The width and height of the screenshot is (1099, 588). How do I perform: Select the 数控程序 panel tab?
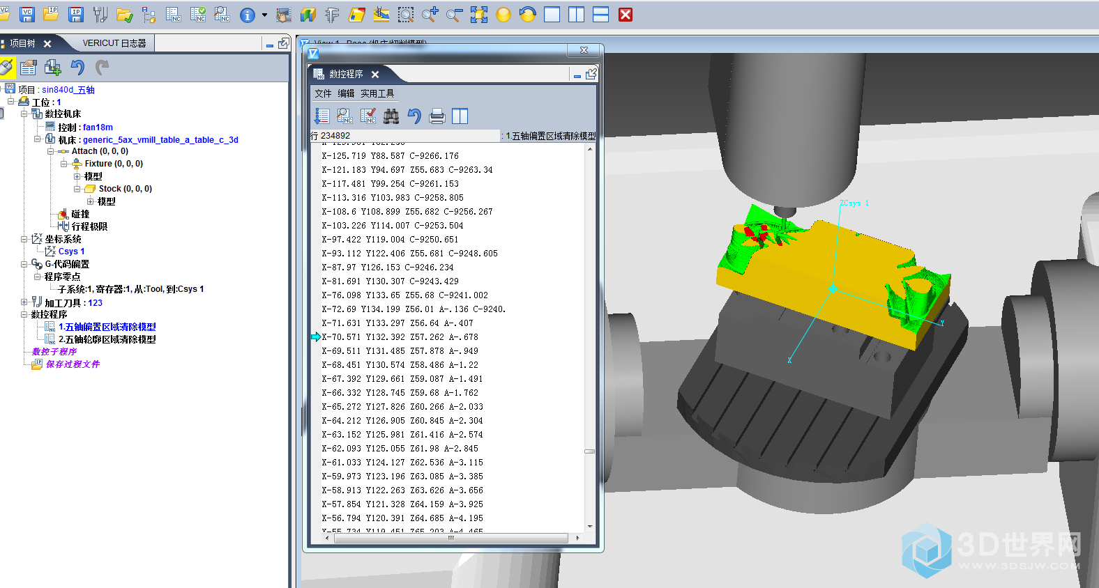coord(346,74)
